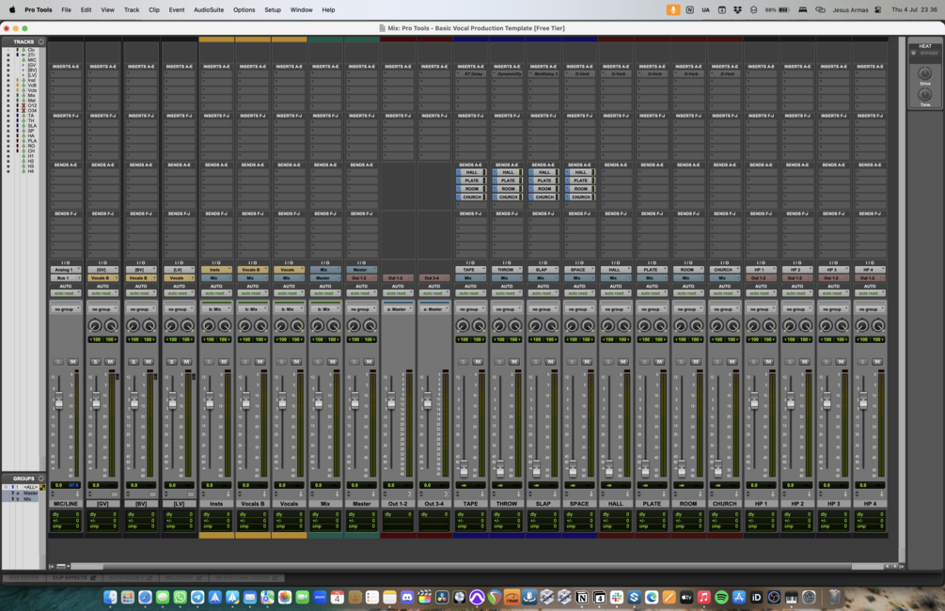Viewport: 945px width, 611px height.
Task: Click the Clip Effects tab at the bottom
Action: (x=73, y=578)
